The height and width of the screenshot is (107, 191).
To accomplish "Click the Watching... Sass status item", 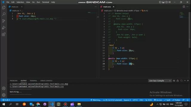I will click(x=95, y=100).
